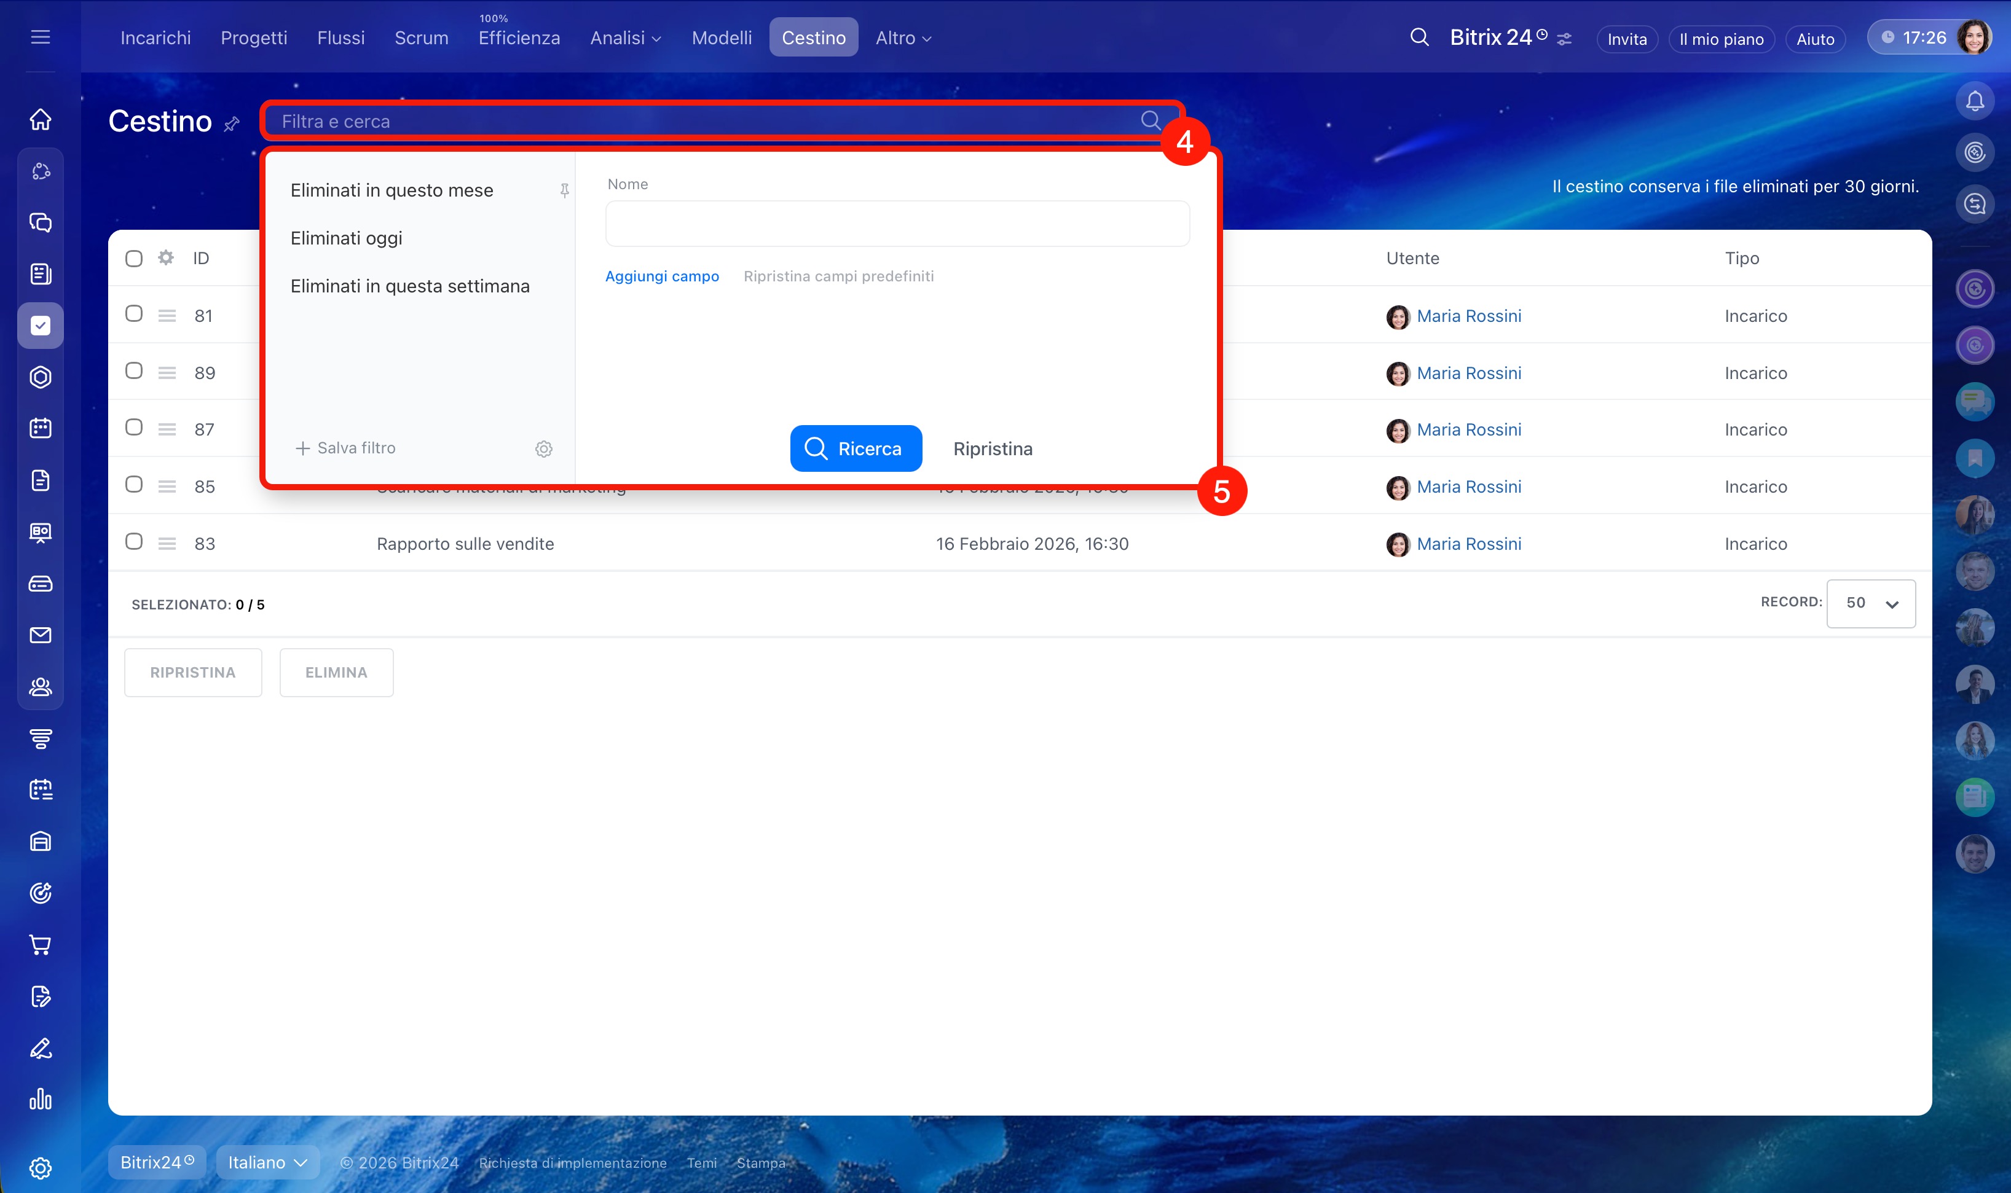This screenshot has width=2011, height=1193.
Task: Open the home icon in left sidebar
Action: point(40,120)
